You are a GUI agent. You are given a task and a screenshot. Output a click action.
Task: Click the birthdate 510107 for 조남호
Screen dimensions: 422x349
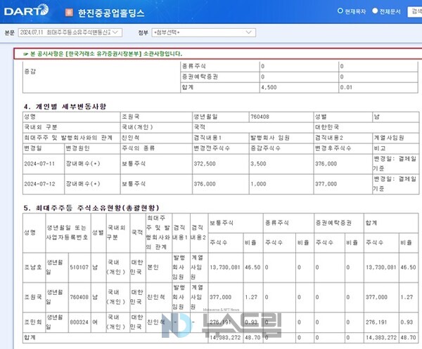[79, 268]
